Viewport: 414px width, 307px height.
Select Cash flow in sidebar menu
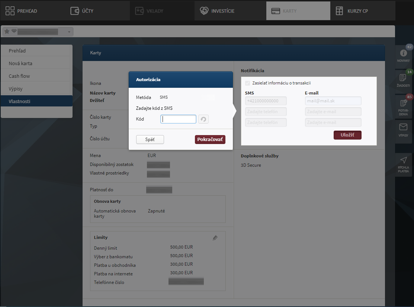(x=19, y=76)
